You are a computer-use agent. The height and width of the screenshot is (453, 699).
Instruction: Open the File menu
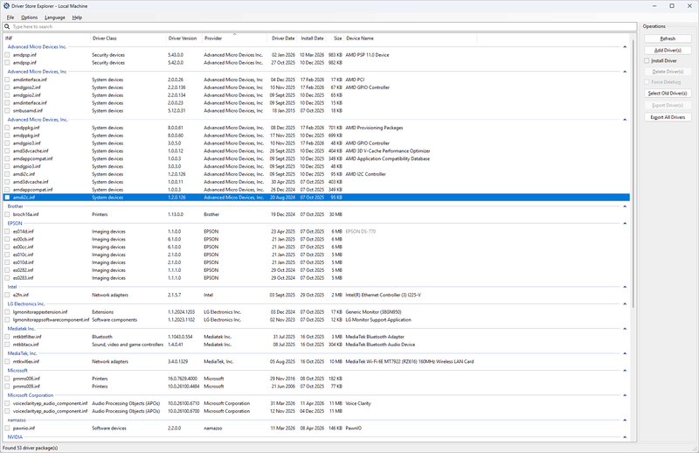point(10,17)
